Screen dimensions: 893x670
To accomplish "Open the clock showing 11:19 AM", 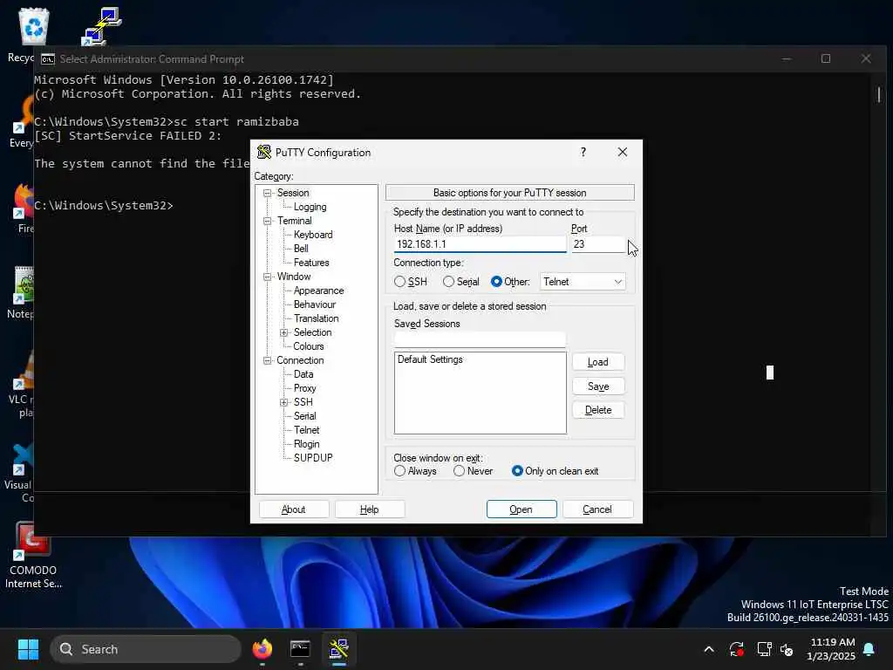I will tap(831, 649).
